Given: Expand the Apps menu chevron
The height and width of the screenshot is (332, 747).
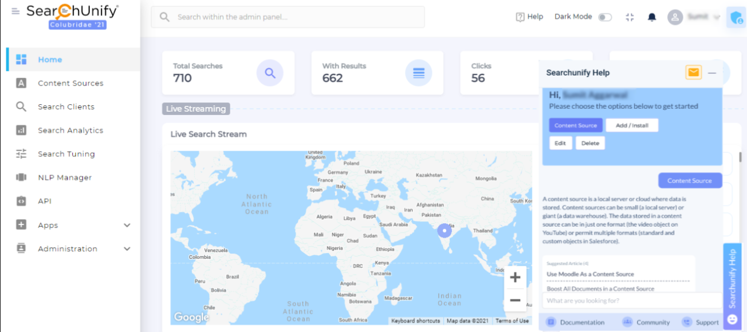Looking at the screenshot, I should (127, 226).
